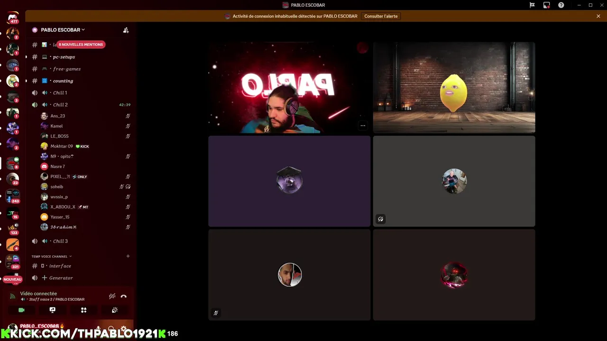This screenshot has height=341, width=607.
Task: Open the server with 133 badge
Action: (13, 228)
